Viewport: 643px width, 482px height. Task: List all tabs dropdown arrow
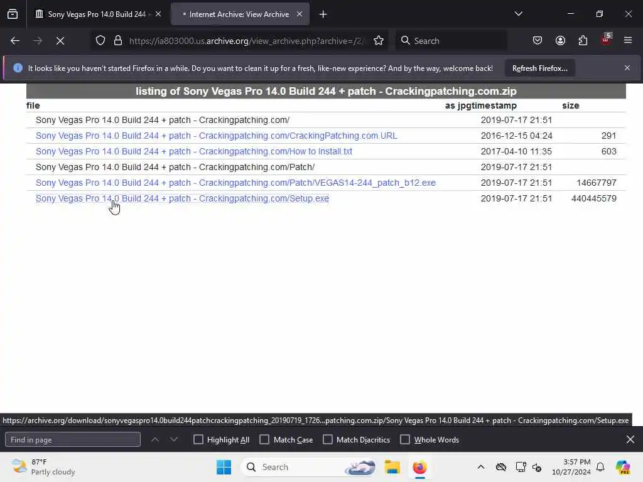pyautogui.click(x=518, y=14)
